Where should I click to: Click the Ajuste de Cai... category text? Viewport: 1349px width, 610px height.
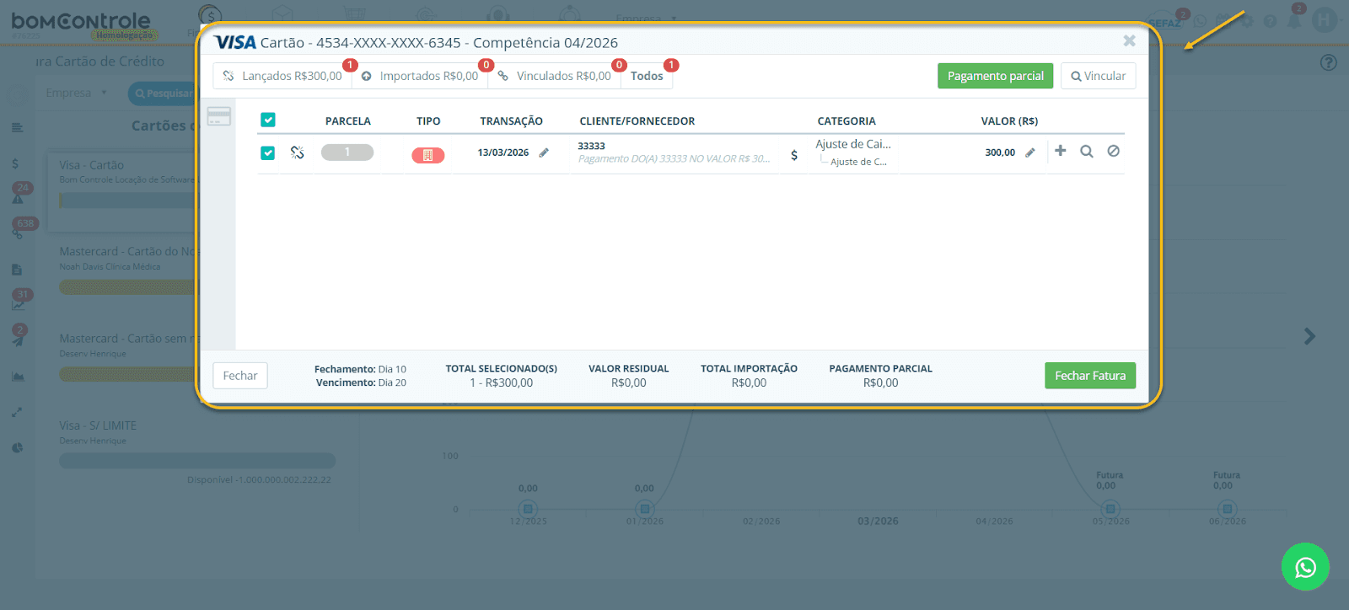(853, 144)
